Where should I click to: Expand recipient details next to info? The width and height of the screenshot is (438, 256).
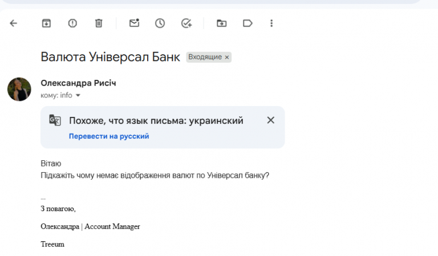pos(78,96)
